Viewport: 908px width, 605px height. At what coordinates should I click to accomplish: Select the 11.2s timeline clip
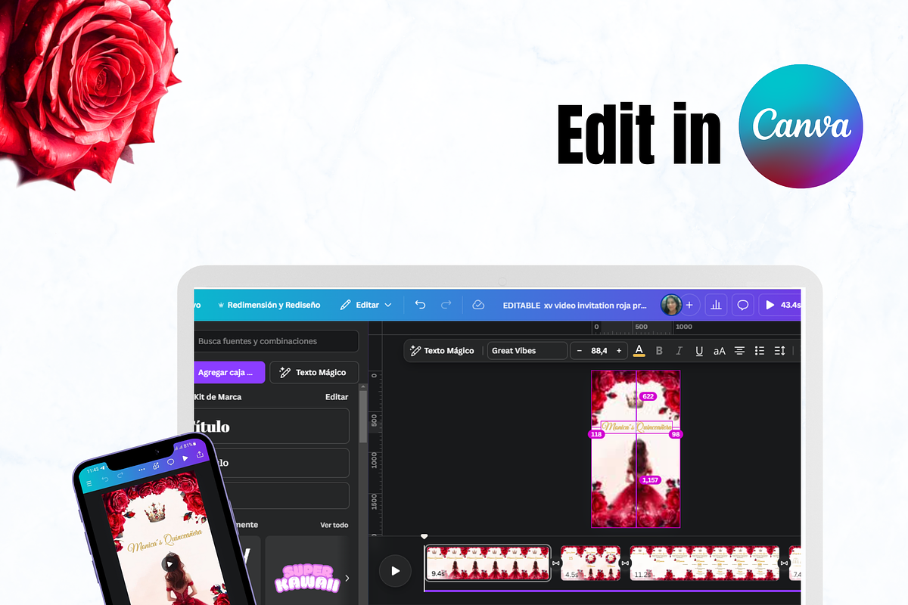coord(704,563)
